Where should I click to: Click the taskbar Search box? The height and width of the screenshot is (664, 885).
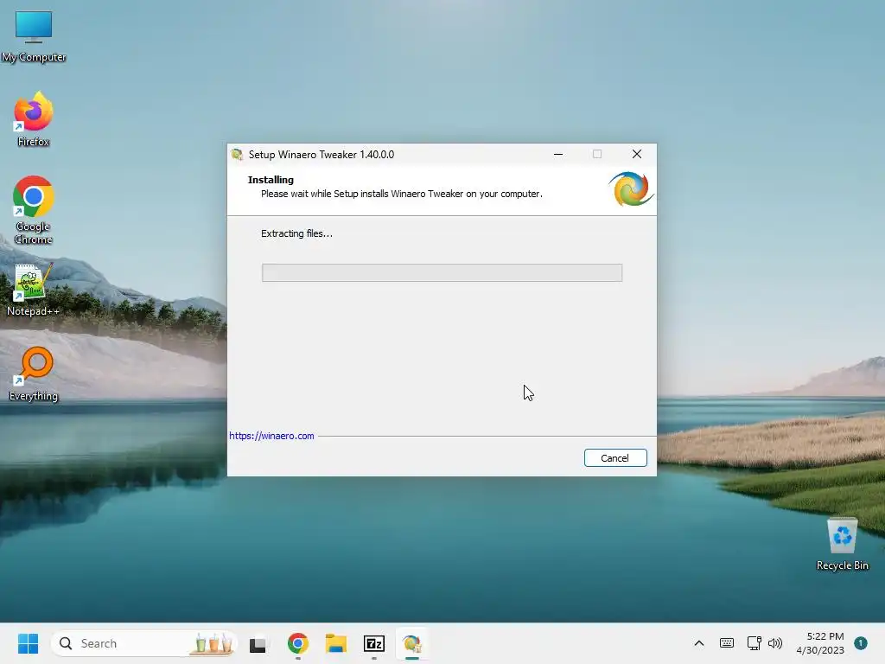(x=143, y=643)
